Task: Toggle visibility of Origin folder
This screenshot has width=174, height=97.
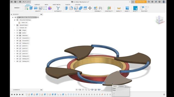Action: (17, 30)
